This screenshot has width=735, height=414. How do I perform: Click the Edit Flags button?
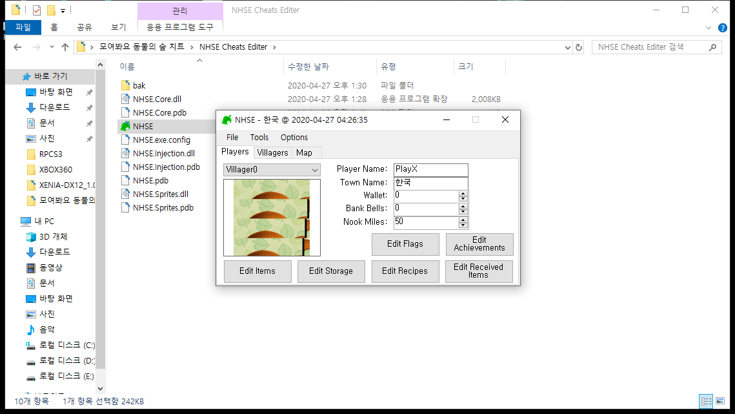click(x=405, y=244)
